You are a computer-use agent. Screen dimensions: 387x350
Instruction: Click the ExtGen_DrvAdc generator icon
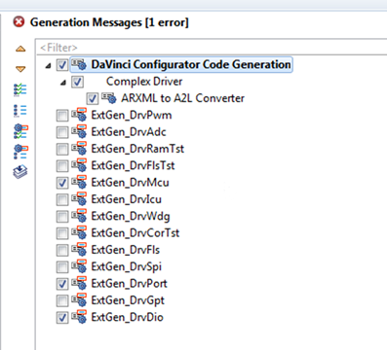79,132
